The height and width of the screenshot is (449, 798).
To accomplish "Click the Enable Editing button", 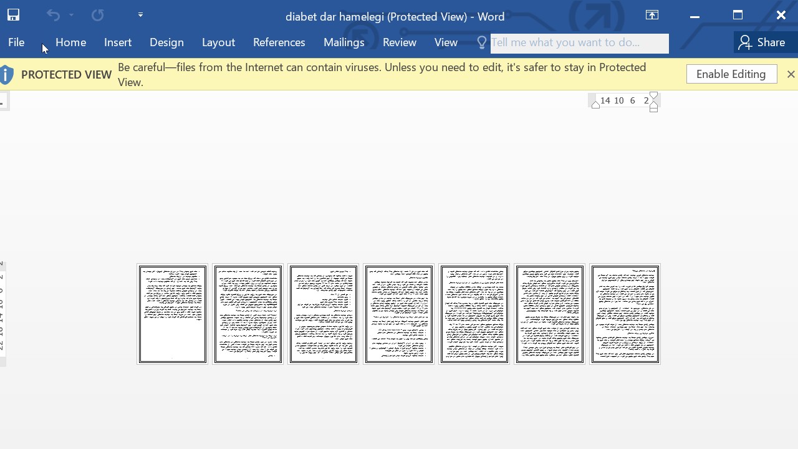I will [731, 74].
